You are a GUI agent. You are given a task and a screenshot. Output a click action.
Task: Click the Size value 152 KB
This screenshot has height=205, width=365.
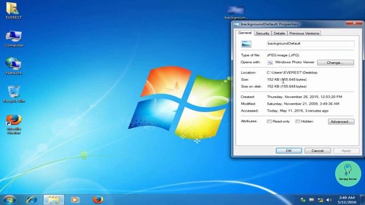tap(287, 80)
